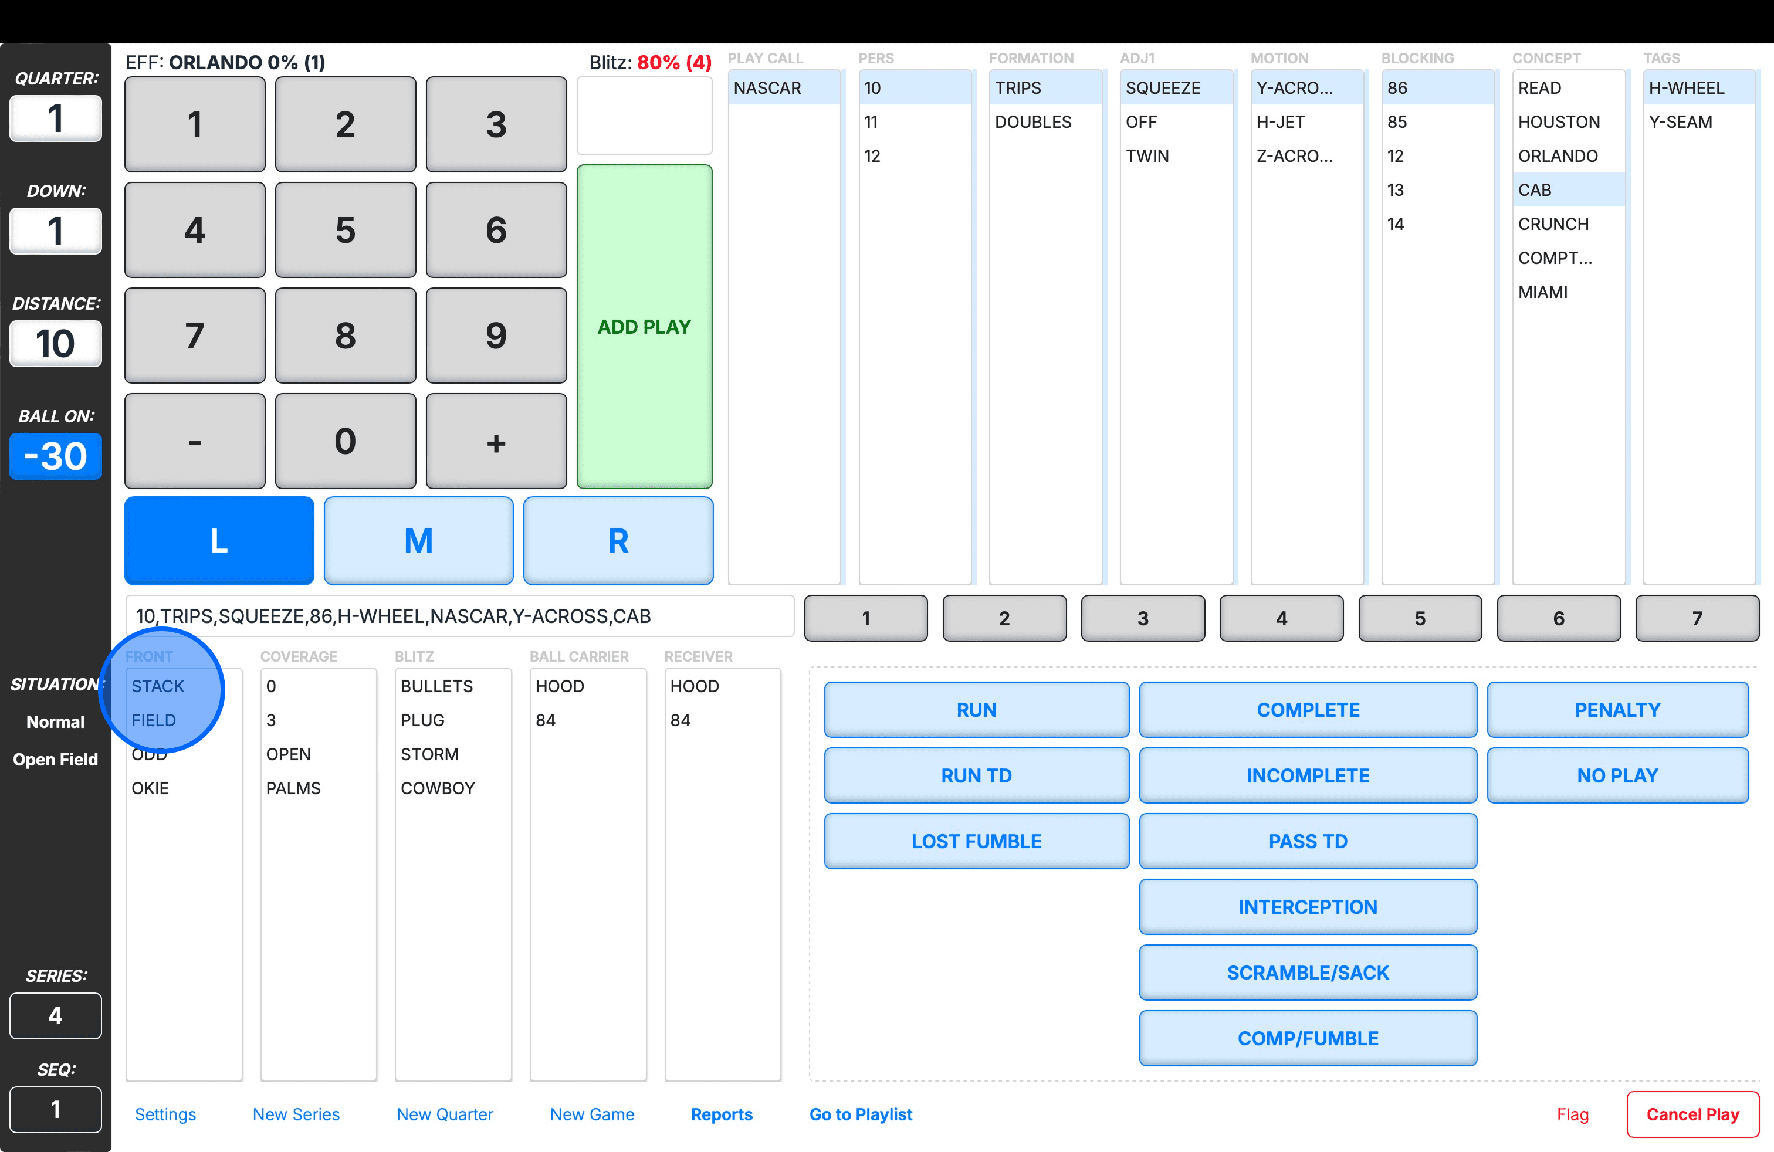Click preset button 7 below lists
Screen dimensions: 1774x1152
[1697, 618]
